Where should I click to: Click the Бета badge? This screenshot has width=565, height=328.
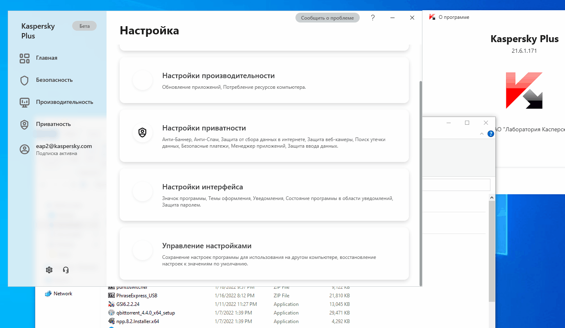point(84,26)
